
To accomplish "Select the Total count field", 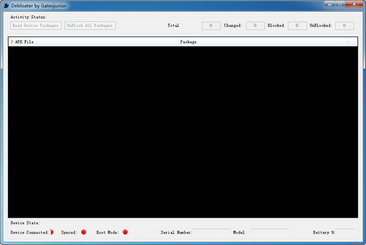I will coord(210,26).
